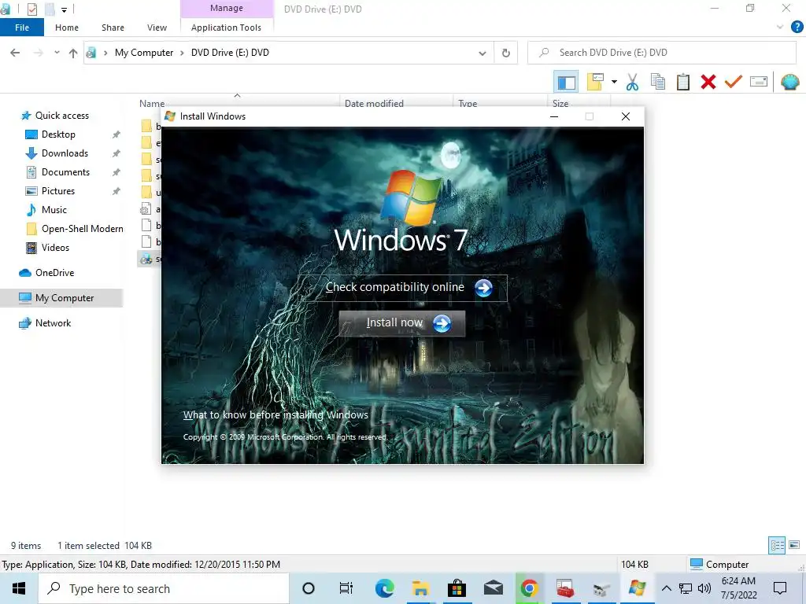Image resolution: width=806 pixels, height=604 pixels.
Task: Refresh the current folder view
Action: [506, 53]
